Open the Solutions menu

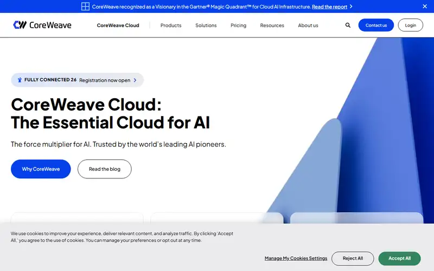click(x=206, y=25)
